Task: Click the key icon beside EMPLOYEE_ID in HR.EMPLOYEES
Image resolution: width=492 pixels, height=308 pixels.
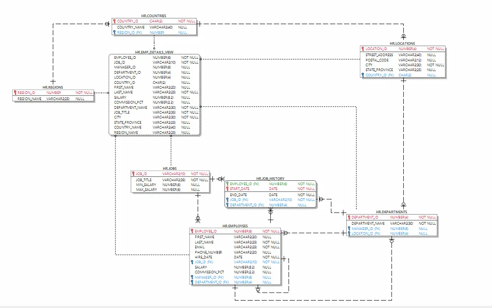Action: (x=192, y=231)
